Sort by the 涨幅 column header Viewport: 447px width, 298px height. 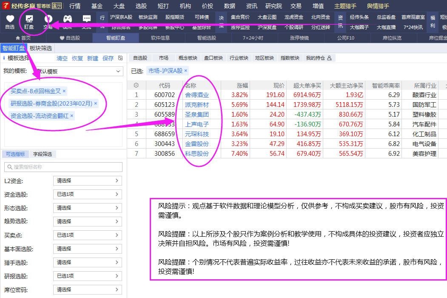coord(242,85)
